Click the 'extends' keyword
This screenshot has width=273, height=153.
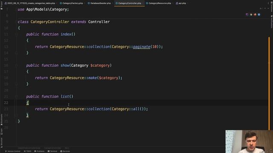78,22
